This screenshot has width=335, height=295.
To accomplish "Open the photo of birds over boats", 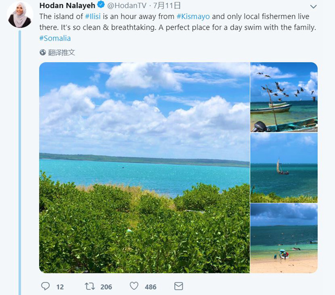I will coord(284,97).
